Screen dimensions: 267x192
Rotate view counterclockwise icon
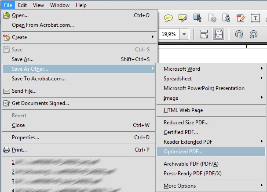pyautogui.click(x=253, y=34)
